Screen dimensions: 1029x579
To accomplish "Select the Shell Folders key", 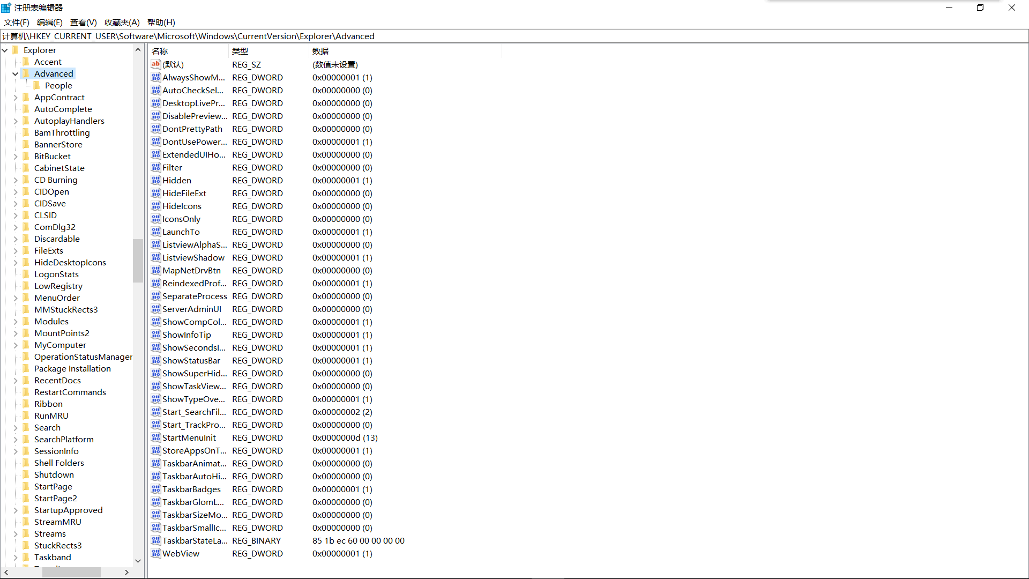I will click(x=59, y=463).
